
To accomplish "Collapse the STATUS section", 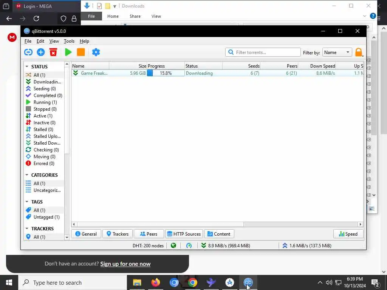I will pyautogui.click(x=27, y=66).
